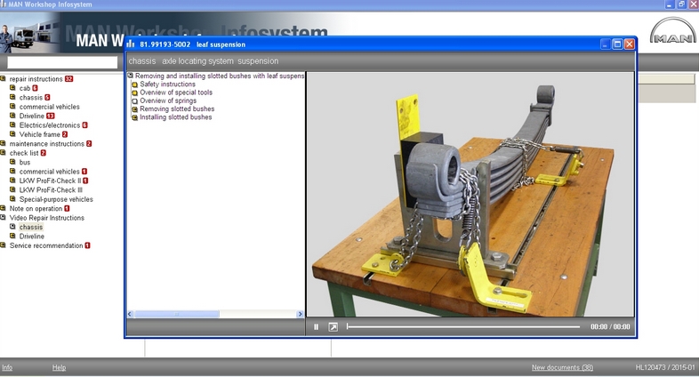Collapse the Video Repair Instructions node icon
This screenshot has width=699, height=377.
[x=4, y=218]
